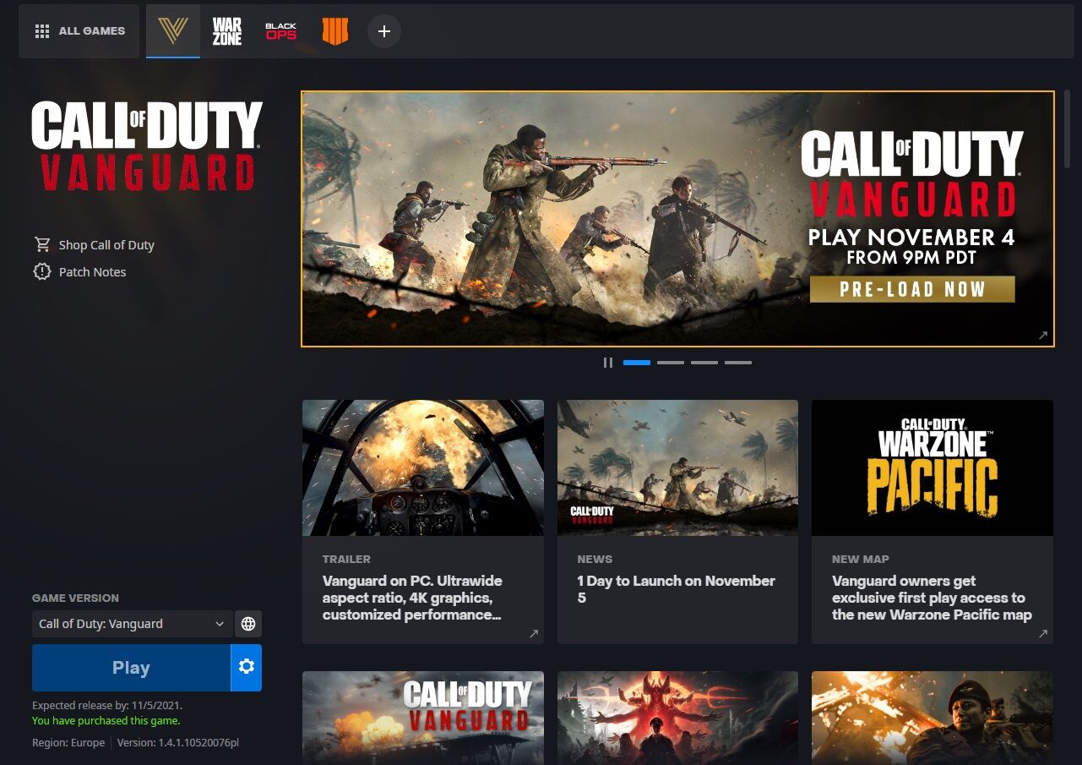The height and width of the screenshot is (765, 1082).
Task: Click the Pre-Load Now banner button
Action: point(912,289)
